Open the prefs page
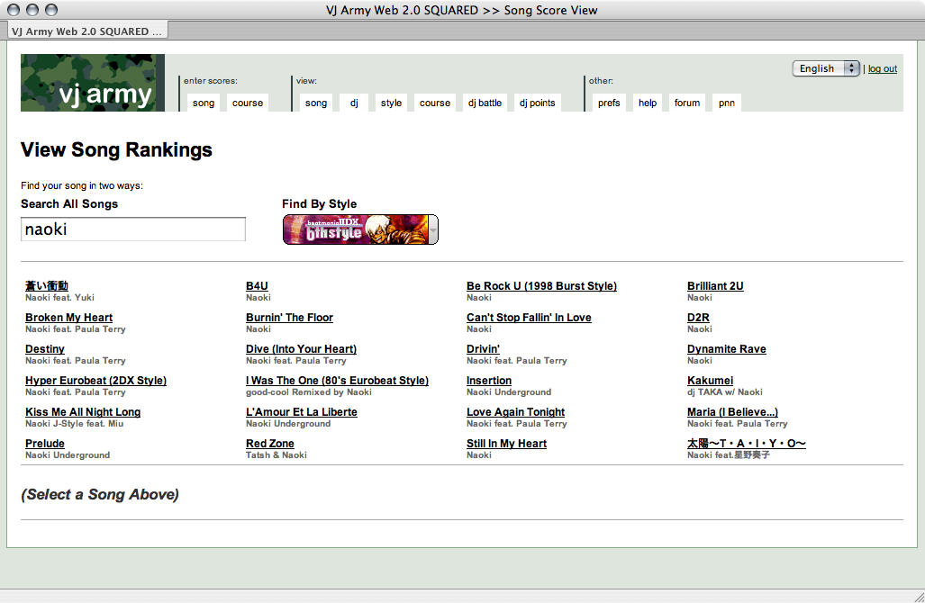The width and height of the screenshot is (925, 603). coord(609,103)
